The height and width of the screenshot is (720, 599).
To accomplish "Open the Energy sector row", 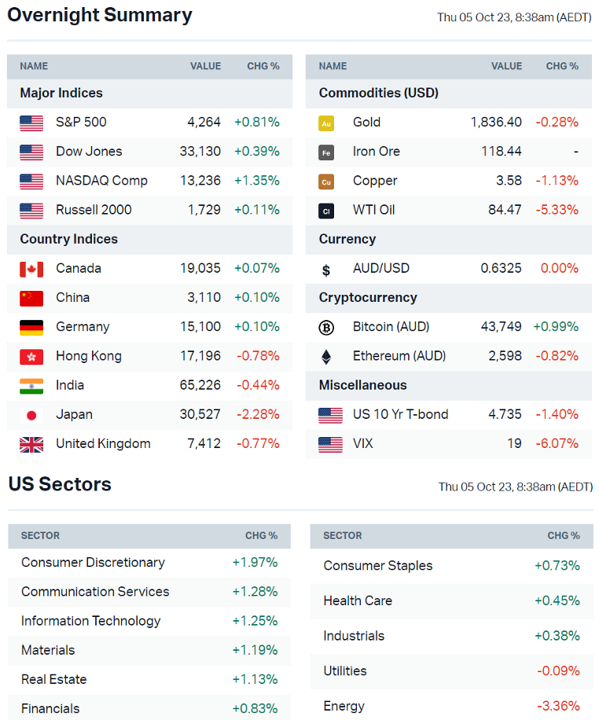I will [x=344, y=706].
